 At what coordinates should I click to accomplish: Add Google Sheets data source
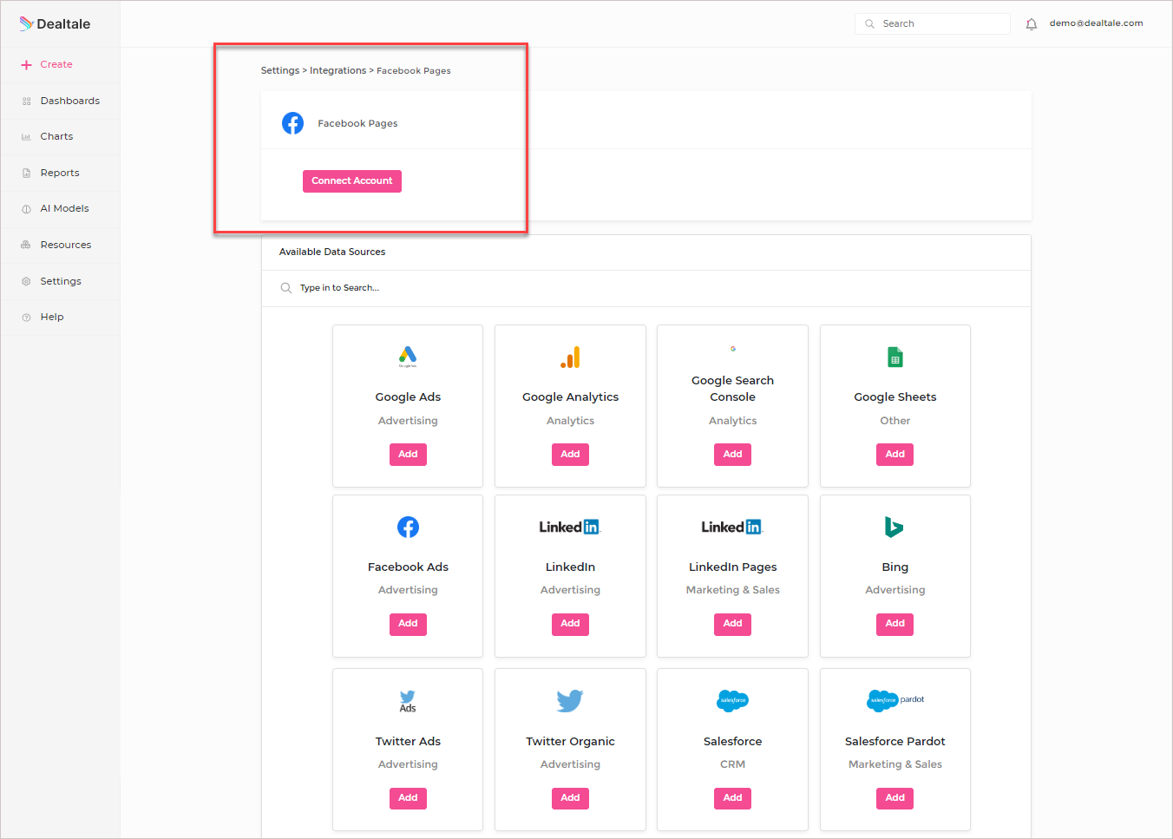point(895,455)
